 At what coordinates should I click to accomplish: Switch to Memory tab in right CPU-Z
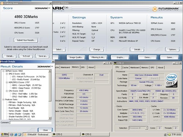click(145, 68)
